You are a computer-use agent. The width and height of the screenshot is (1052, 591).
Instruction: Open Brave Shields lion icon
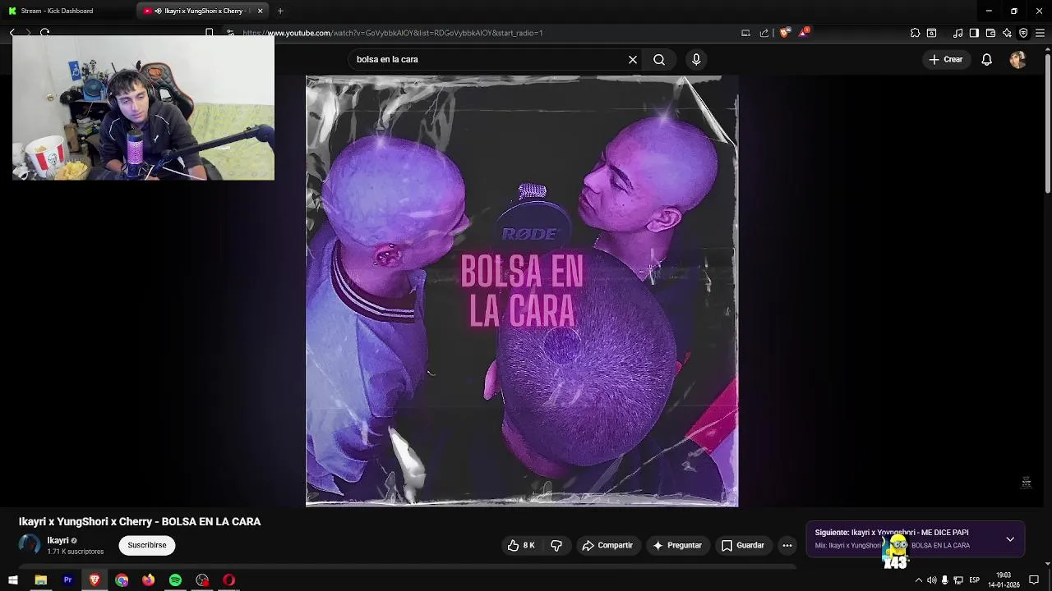[784, 33]
